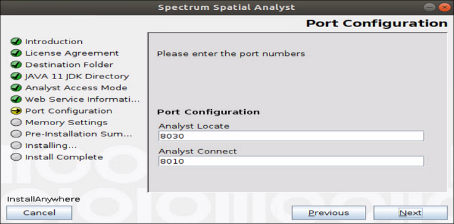Image resolution: width=454 pixels, height=224 pixels.
Task: Click the checkmark icon by JAVA 11 JDK Directory
Action: [16, 76]
